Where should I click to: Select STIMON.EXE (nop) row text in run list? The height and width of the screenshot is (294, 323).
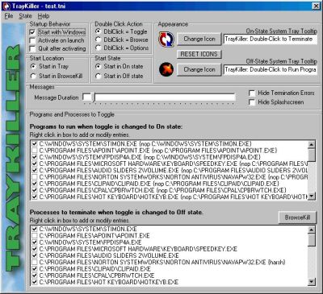pyautogui.click(x=145, y=144)
